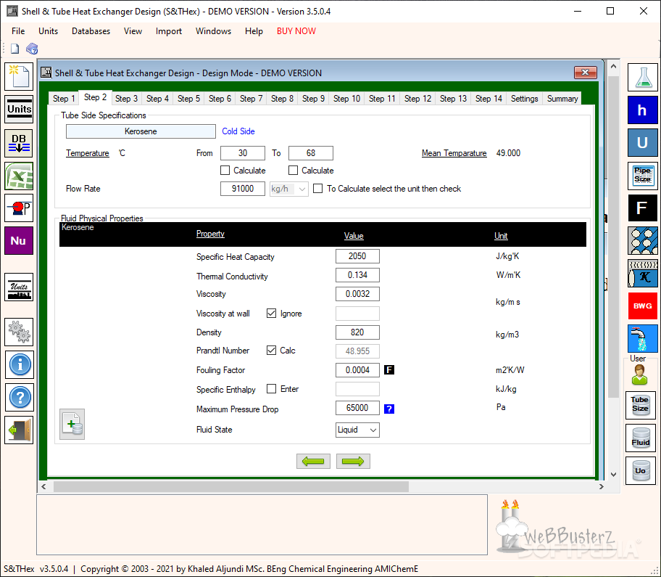Click the new project icon in left sidebar
Image resolution: width=661 pixels, height=577 pixels.
(x=19, y=77)
